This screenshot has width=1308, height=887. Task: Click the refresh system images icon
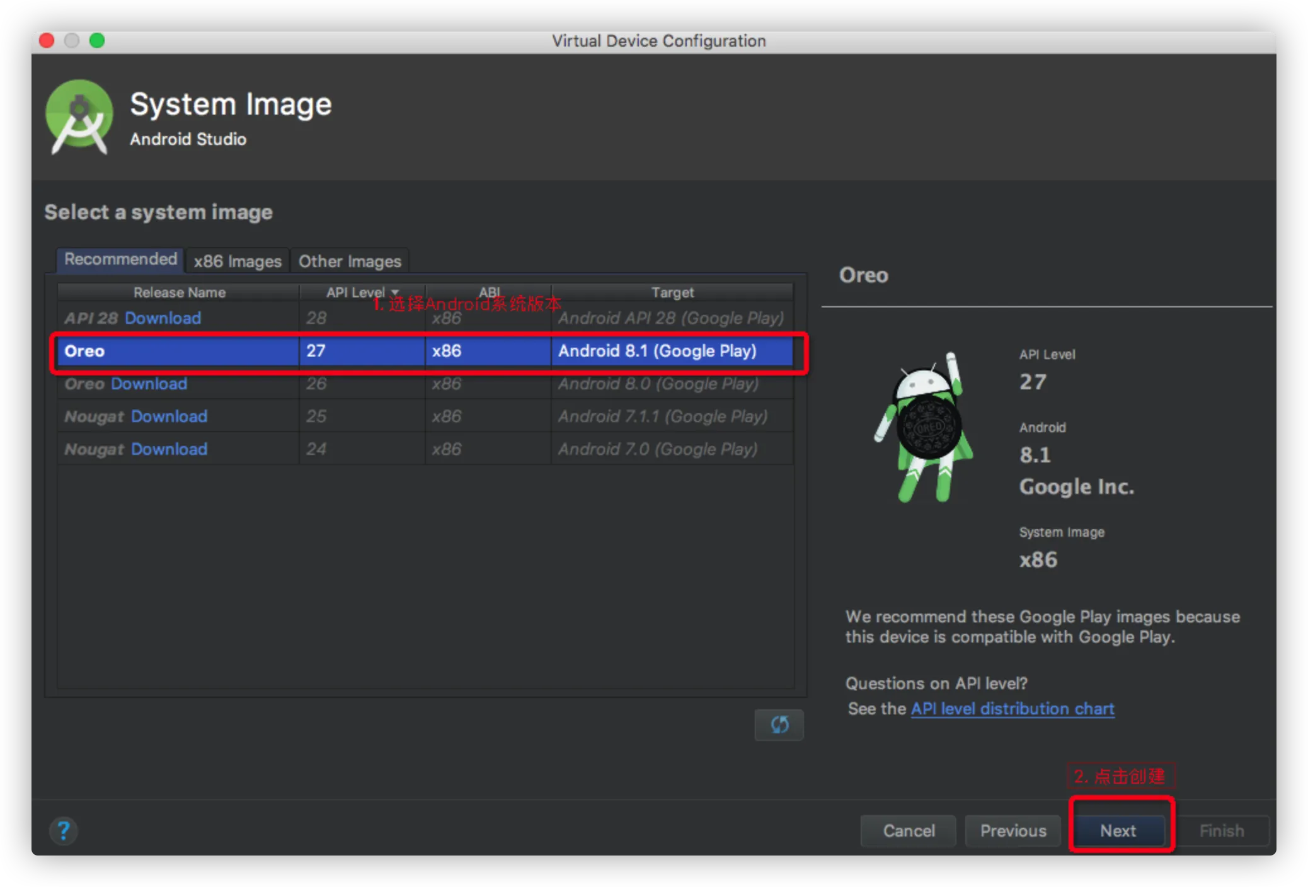[779, 724]
